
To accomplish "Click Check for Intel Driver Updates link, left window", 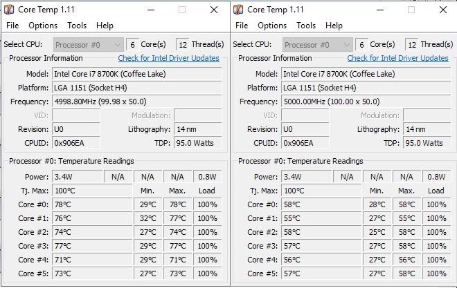I will pyautogui.click(x=168, y=58).
